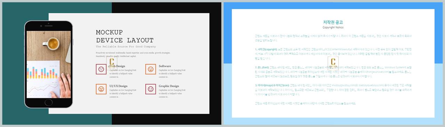Screen dimensions: 445x127
Task: Click the UI/UX Design sad face icon
Action: (x=101, y=89)
